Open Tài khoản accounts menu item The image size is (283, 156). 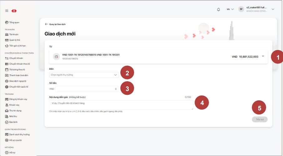click(x=13, y=34)
